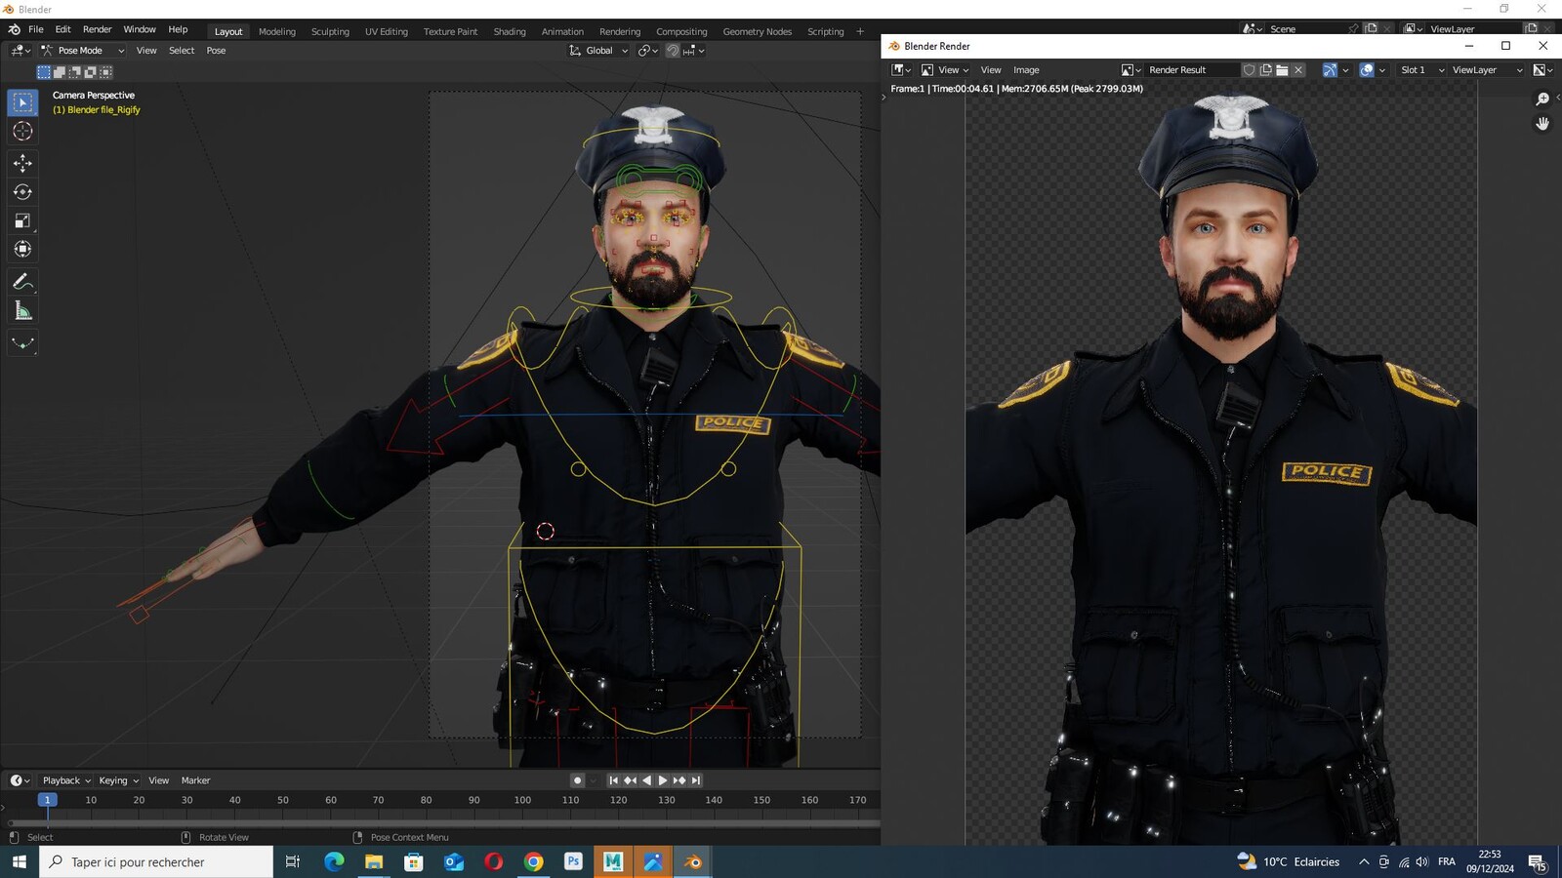Choose the Scale tool
This screenshot has height=878, width=1562.
[22, 220]
